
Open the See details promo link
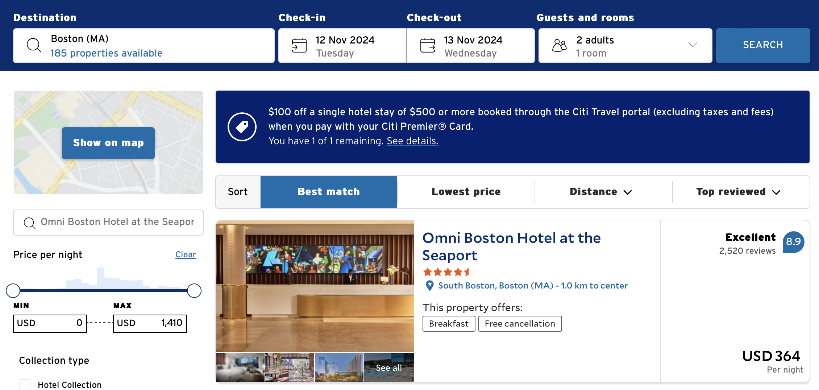tap(412, 141)
